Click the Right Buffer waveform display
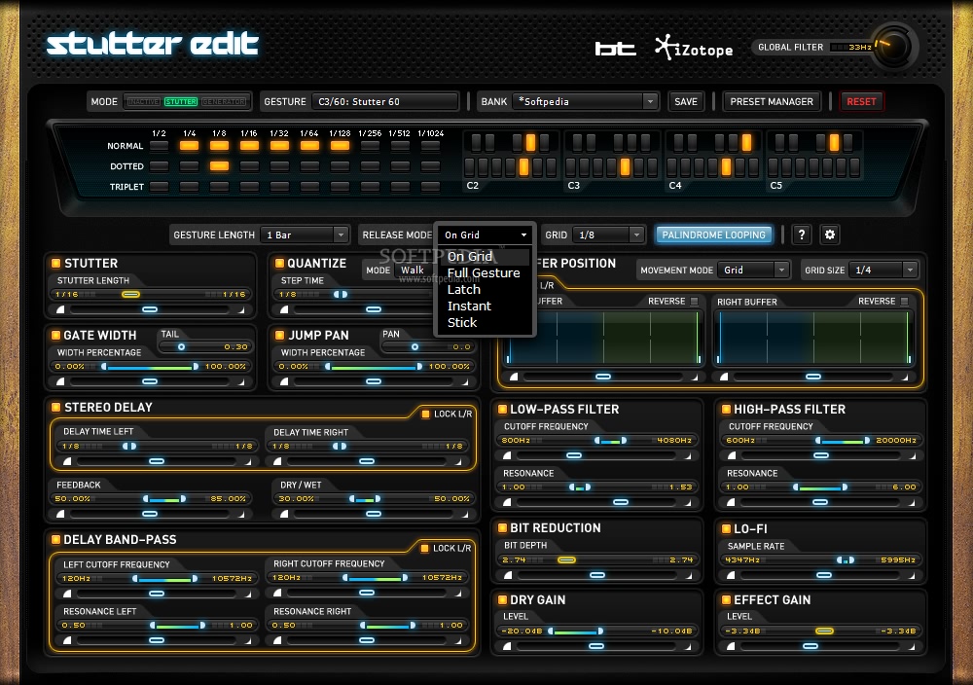The width and height of the screenshot is (973, 685). [x=813, y=337]
